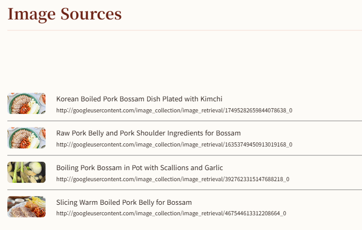The width and height of the screenshot is (362, 230).
Task: Click the word Slicing in the last title
Action: (67, 203)
